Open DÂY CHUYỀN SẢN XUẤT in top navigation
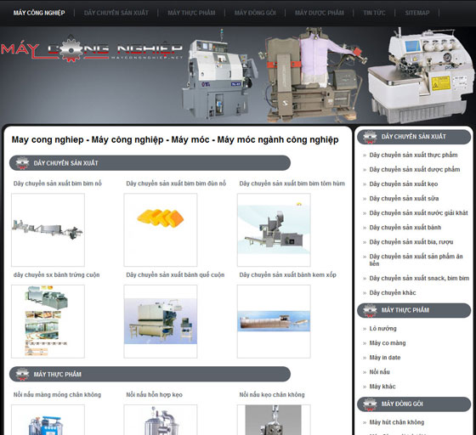The width and height of the screenshot is (476, 435). (x=116, y=13)
